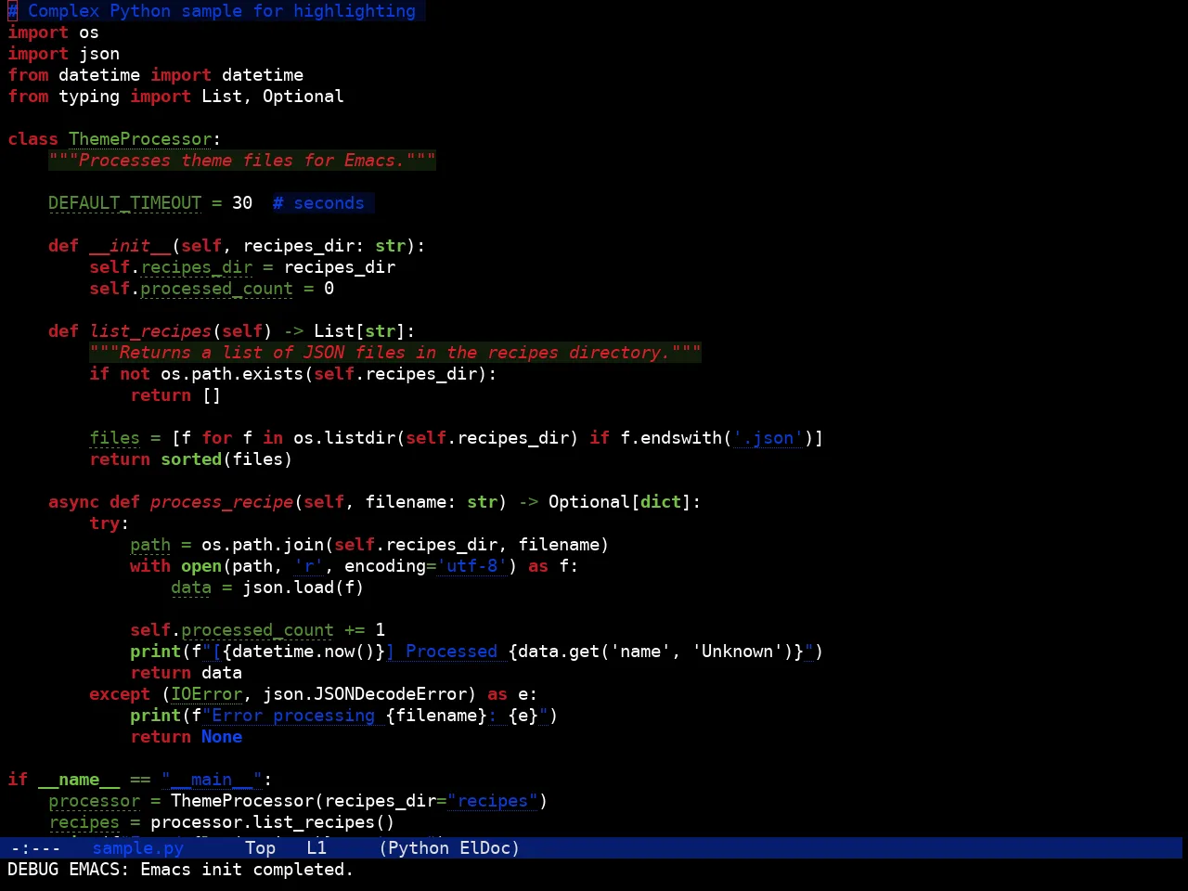Click 'os.path.exists' call

click(232, 374)
